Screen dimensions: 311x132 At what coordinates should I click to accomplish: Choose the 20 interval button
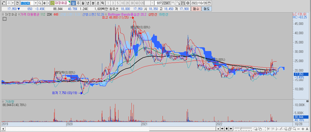[127, 3]
